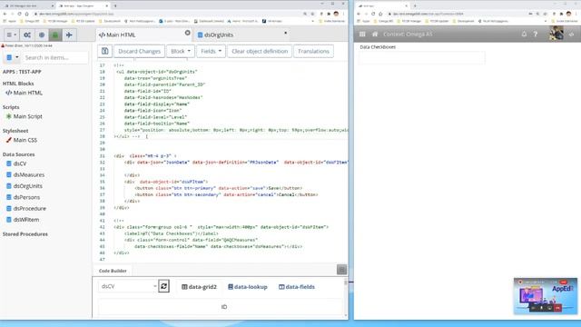Toggle the Code Builder panel collapse icon
Viewport: 581px width, 327px height.
coord(341,270)
